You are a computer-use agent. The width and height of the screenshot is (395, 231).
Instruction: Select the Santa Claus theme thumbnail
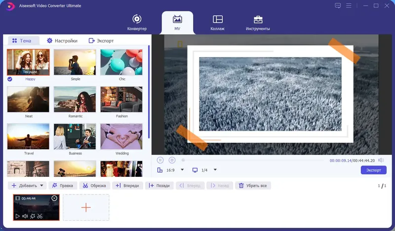coord(121,168)
